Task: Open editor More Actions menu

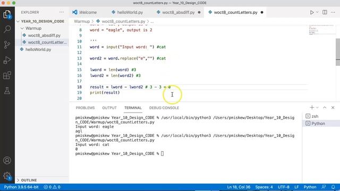Action: tap(333, 12)
